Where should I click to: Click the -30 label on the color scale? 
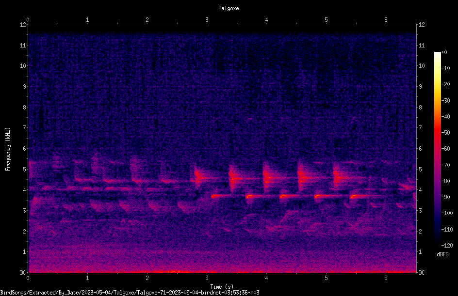click(446, 100)
